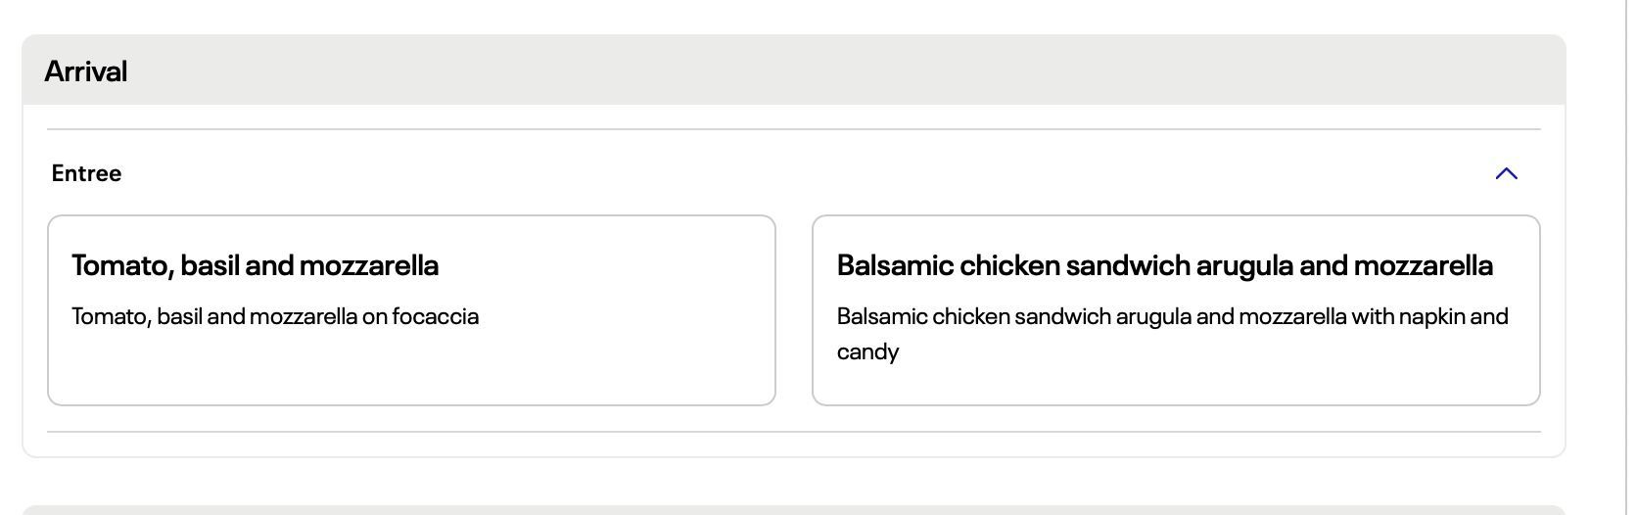Click the partially visible section header below Arrival
1637x515 pixels.
[x=783, y=510]
